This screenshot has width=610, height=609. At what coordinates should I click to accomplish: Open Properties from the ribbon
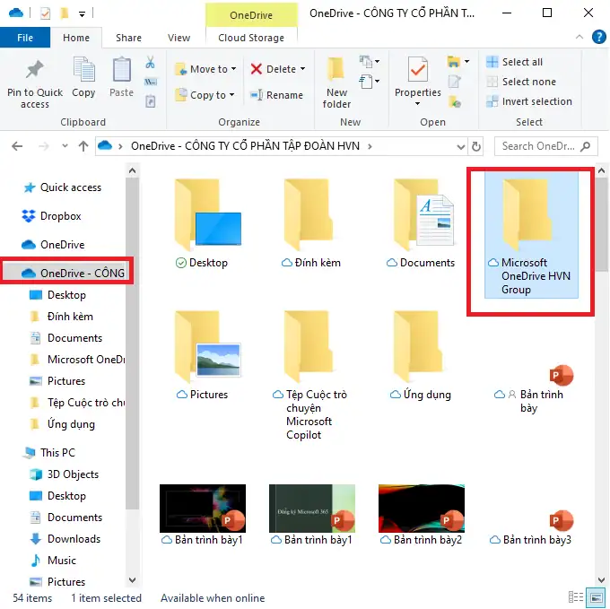417,72
